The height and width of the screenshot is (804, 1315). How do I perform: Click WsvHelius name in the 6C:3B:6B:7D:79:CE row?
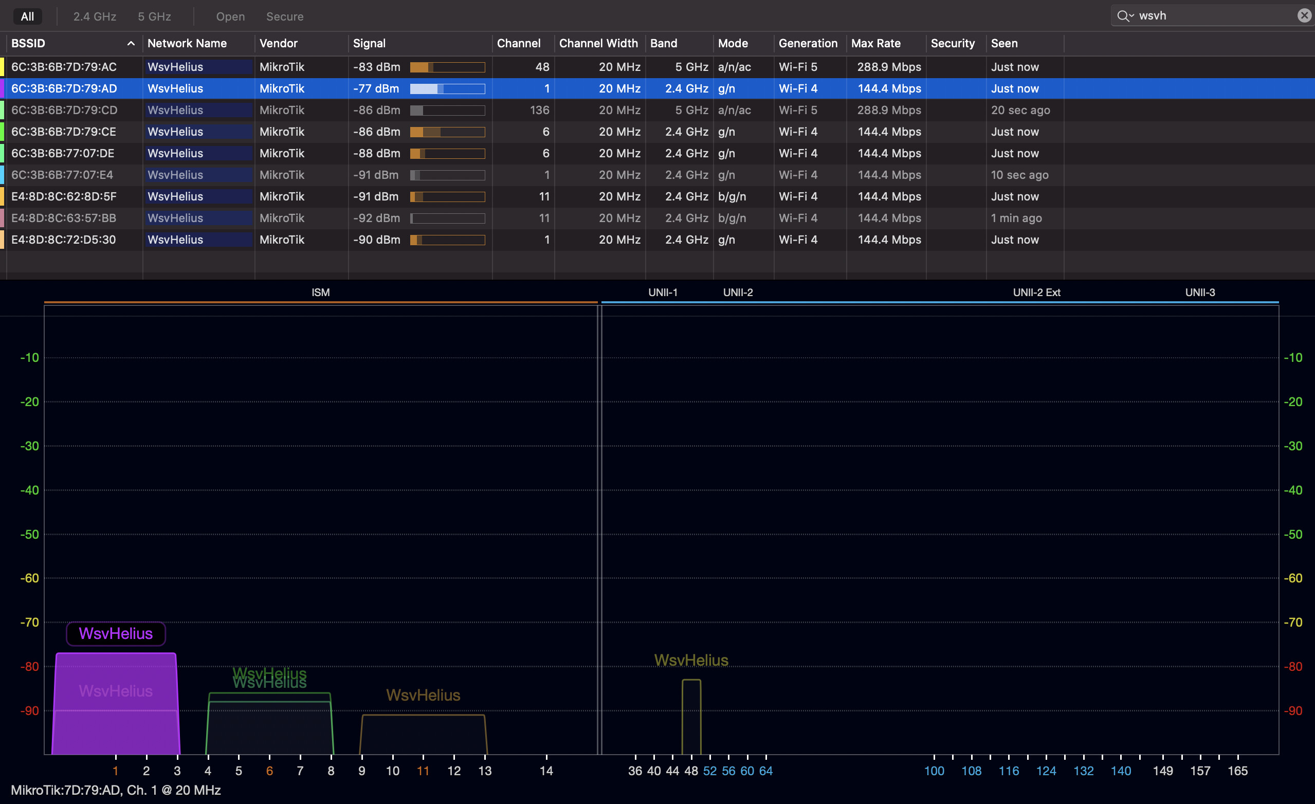[x=175, y=132]
